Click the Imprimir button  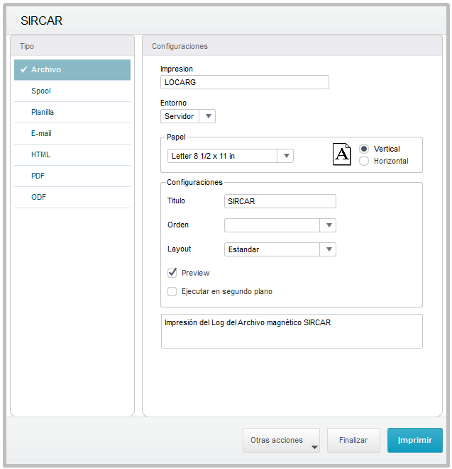point(414,440)
